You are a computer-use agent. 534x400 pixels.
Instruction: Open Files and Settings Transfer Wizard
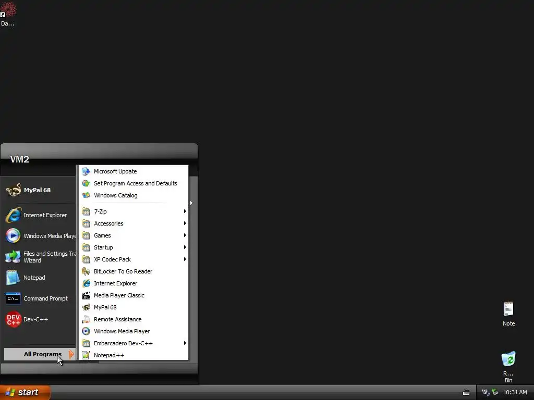coord(39,257)
